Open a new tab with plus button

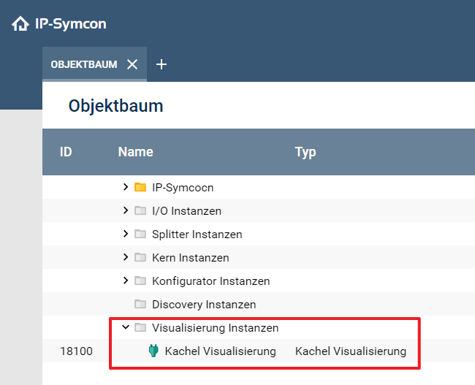[161, 64]
